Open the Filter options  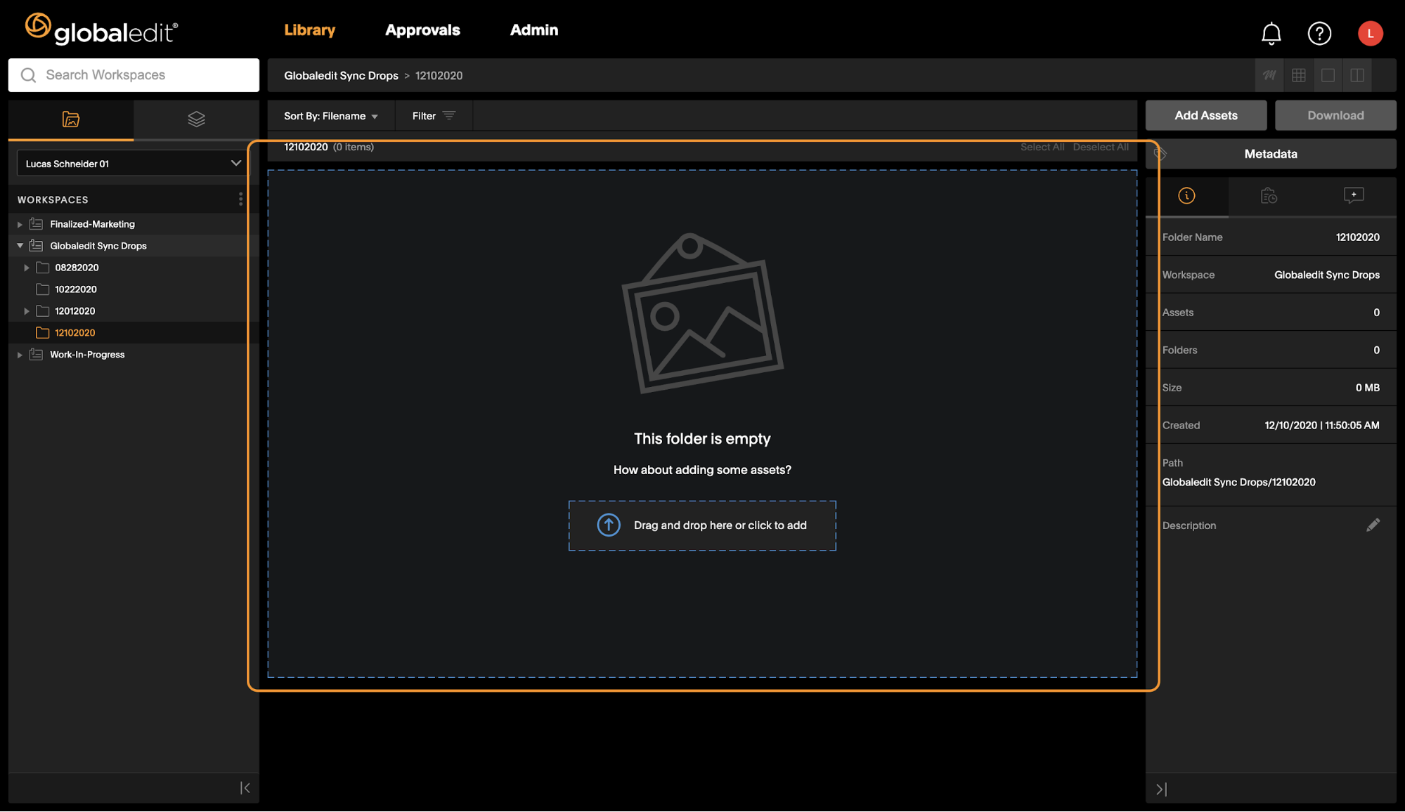click(434, 116)
